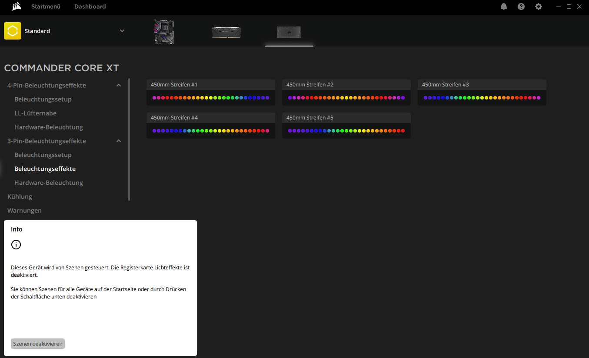The height and width of the screenshot is (358, 589).
Task: Select the RAM memory device icon
Action: point(226,32)
